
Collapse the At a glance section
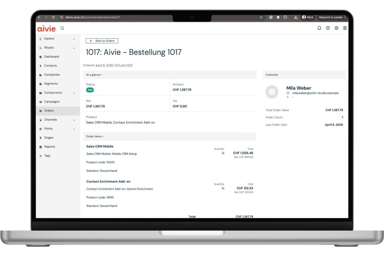pos(94,75)
